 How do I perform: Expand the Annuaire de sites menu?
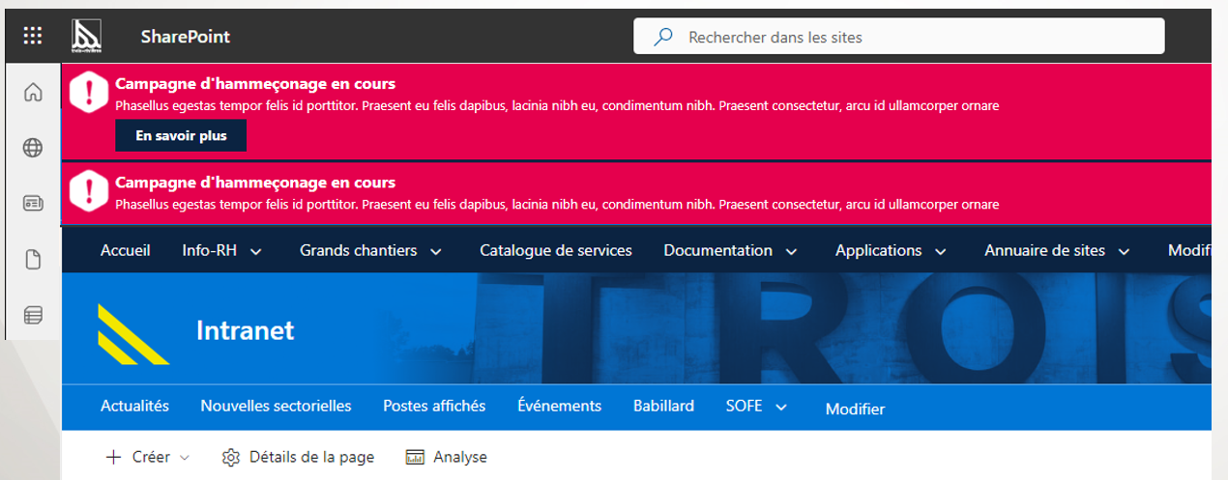point(1057,250)
